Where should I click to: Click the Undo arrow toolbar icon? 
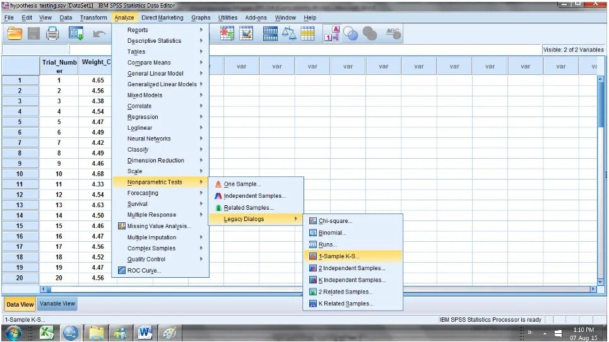point(99,34)
